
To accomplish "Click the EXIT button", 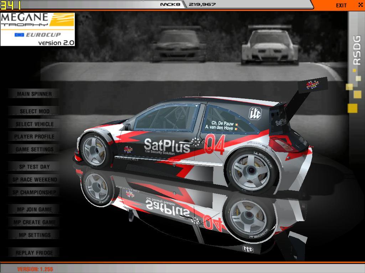I will pyautogui.click(x=341, y=5).
